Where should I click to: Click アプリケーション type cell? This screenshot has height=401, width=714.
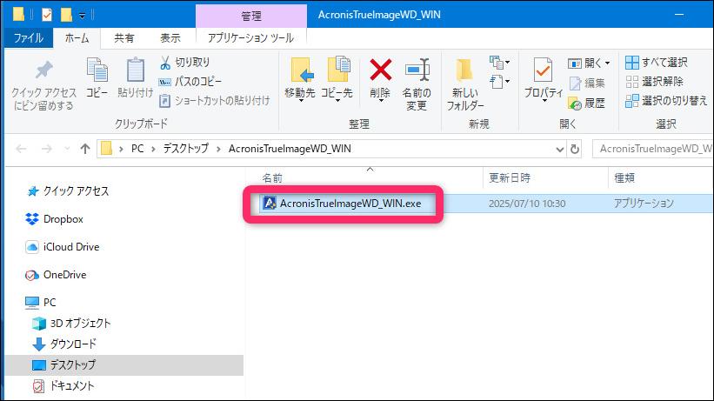644,204
